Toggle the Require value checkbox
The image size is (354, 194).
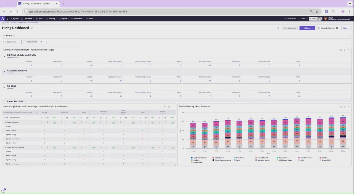click(x=25, y=42)
